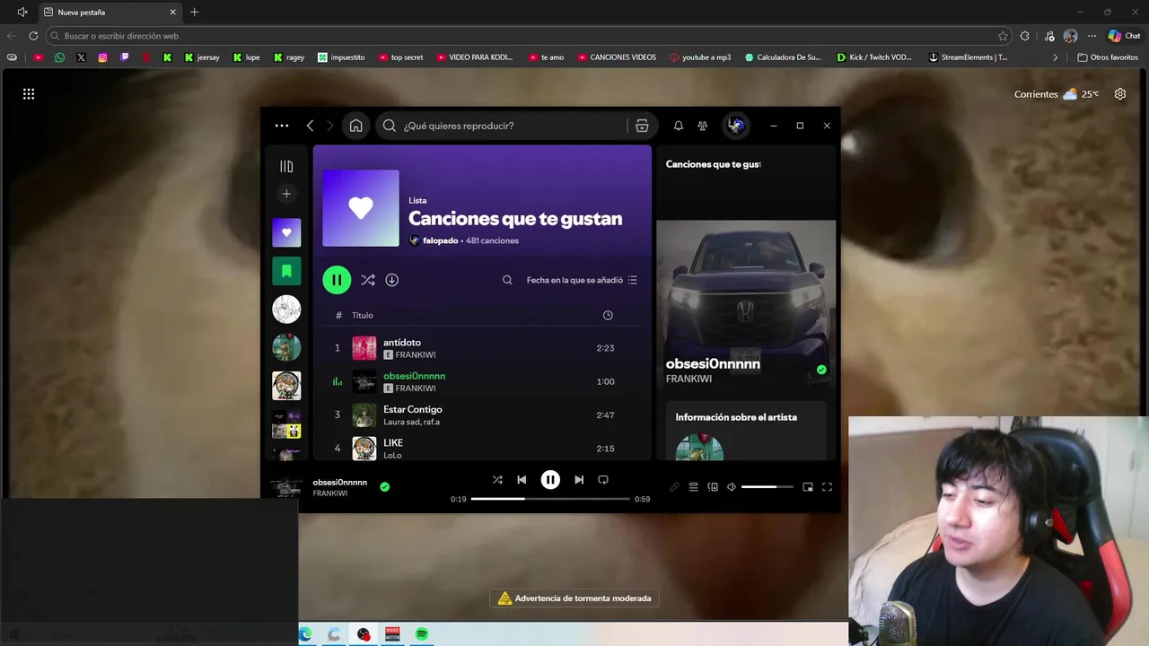1149x646 pixels.
Task: Open the miniplayer icon
Action: [808, 487]
